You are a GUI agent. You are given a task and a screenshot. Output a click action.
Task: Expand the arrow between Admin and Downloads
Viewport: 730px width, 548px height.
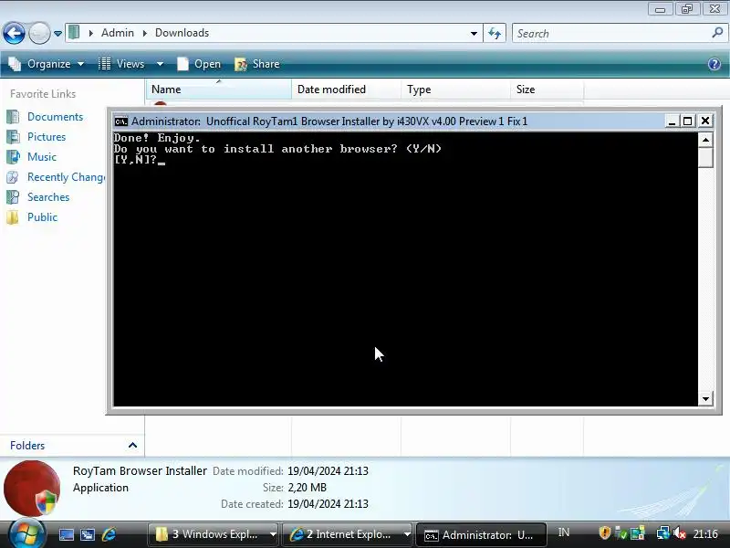pos(145,33)
